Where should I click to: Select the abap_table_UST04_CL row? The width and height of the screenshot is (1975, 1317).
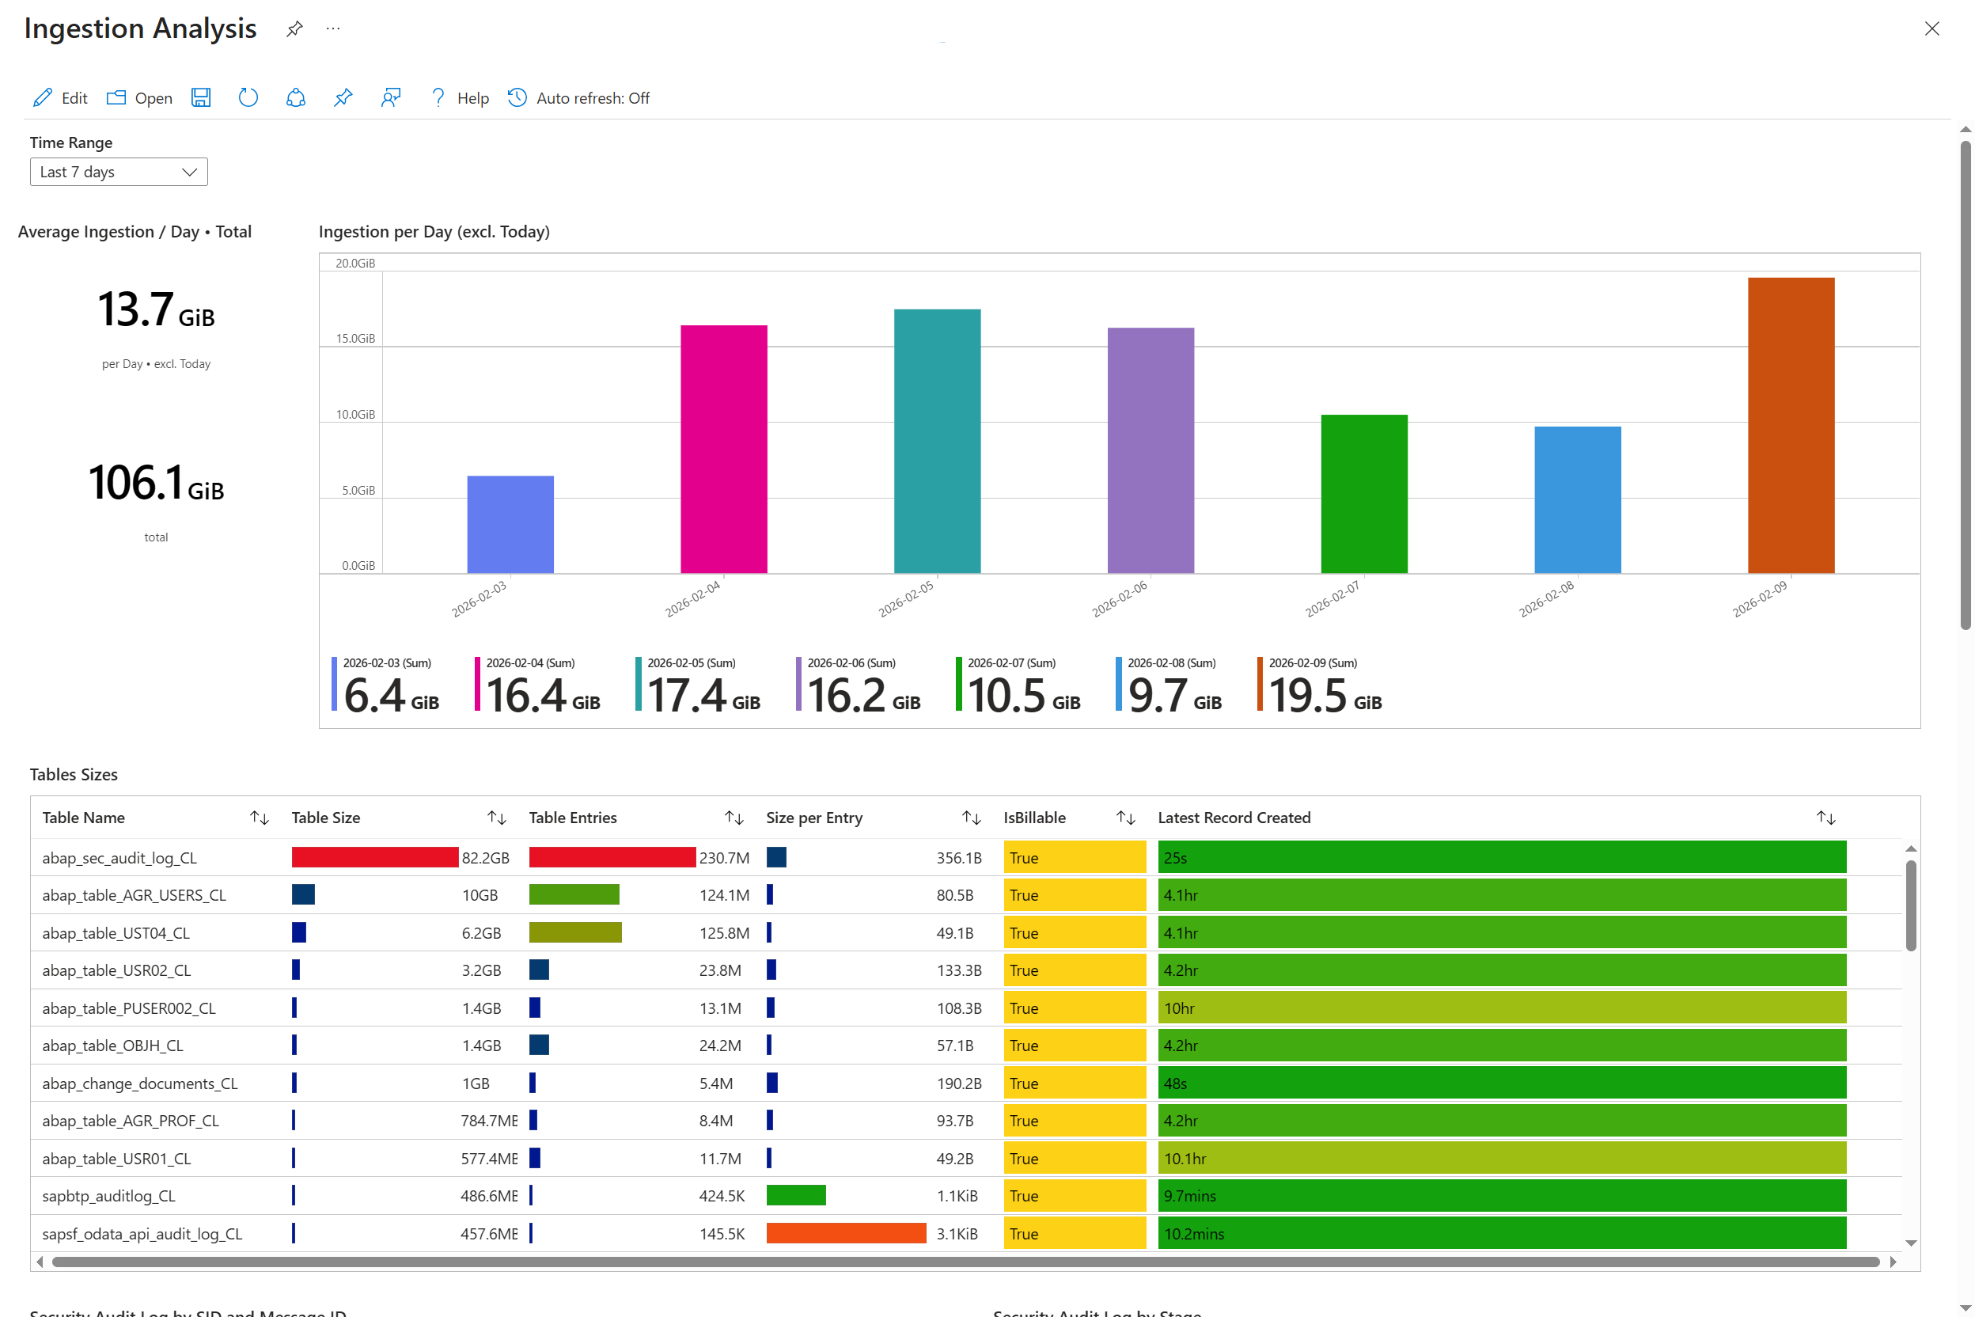click(x=965, y=933)
